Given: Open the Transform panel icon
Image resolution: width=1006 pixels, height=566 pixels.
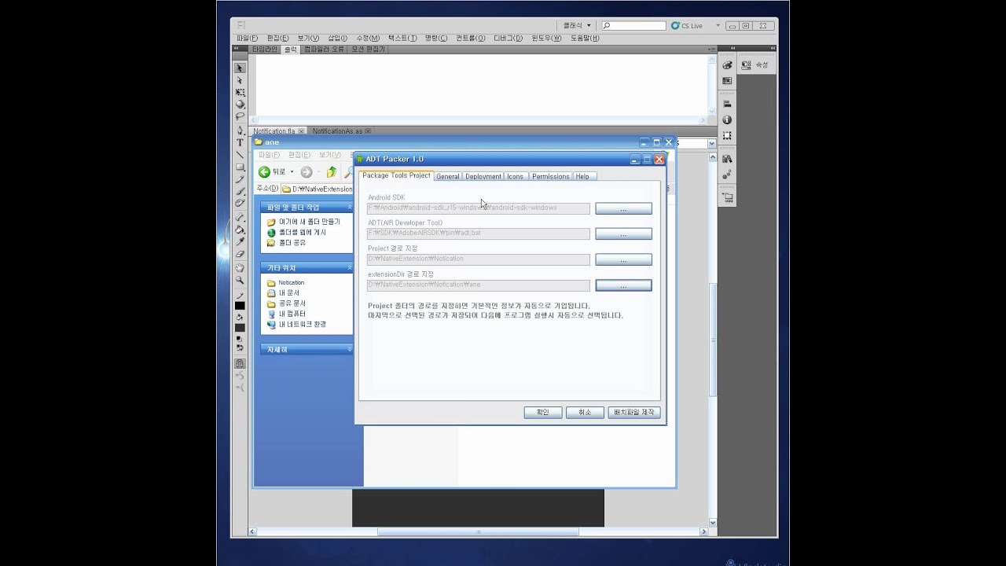Looking at the screenshot, I should (727, 135).
